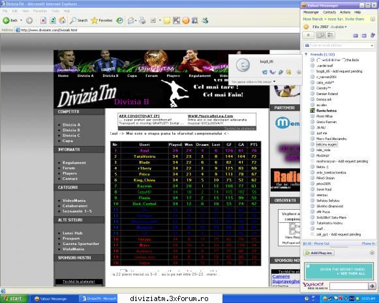
Task: Click the Add contact plus button in Messenger
Action: point(308,35)
